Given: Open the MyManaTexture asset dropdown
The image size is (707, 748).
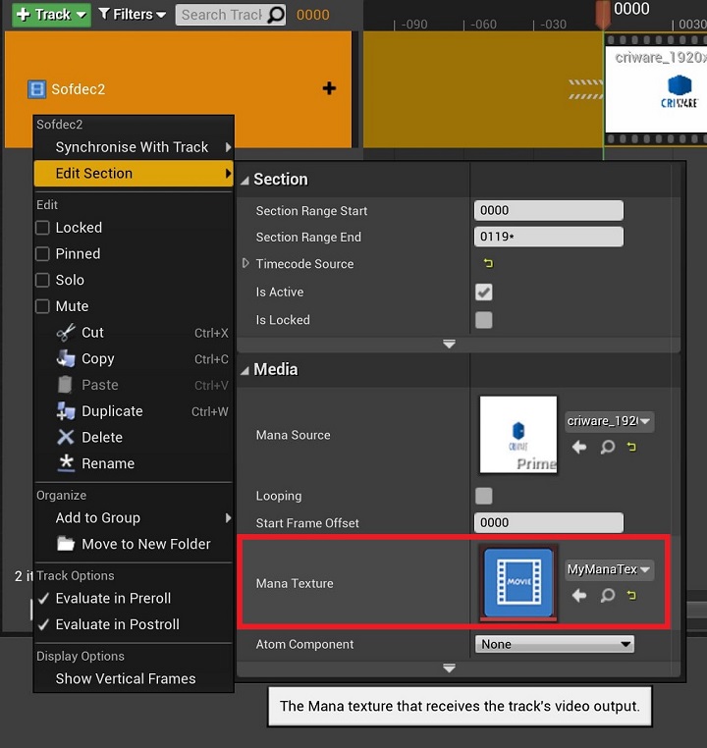Looking at the screenshot, I should (609, 569).
